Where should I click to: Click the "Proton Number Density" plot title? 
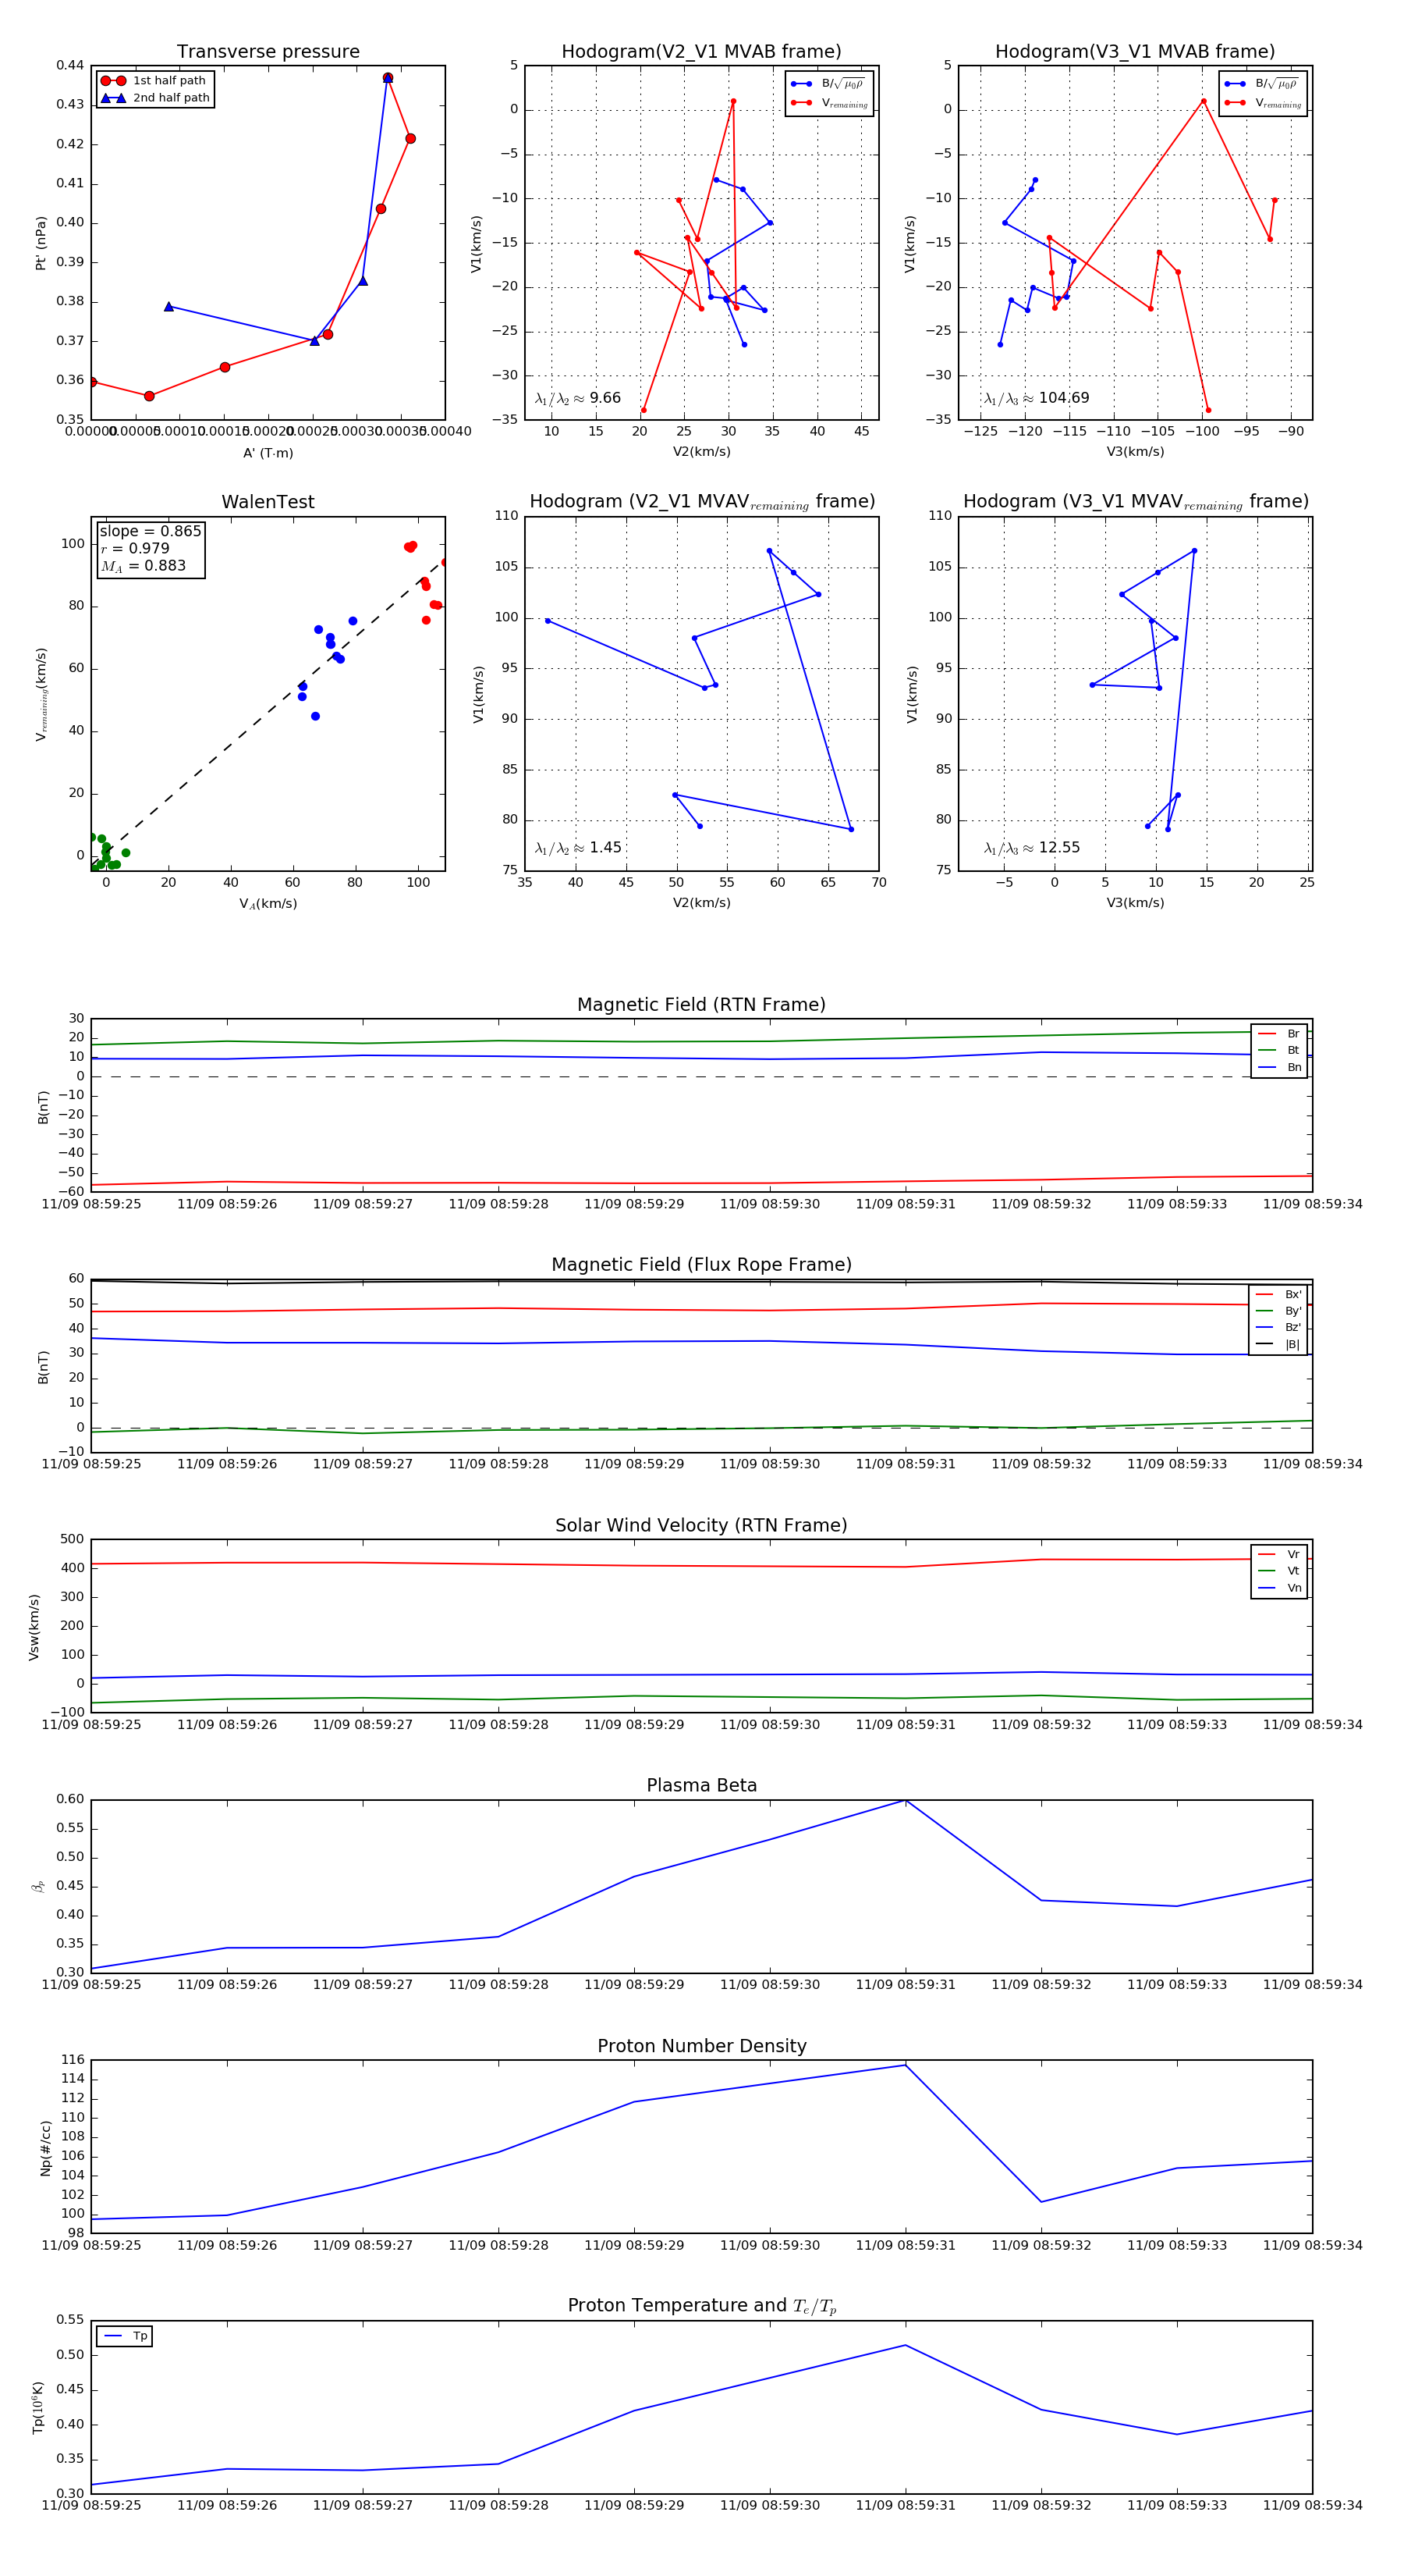701,2046
